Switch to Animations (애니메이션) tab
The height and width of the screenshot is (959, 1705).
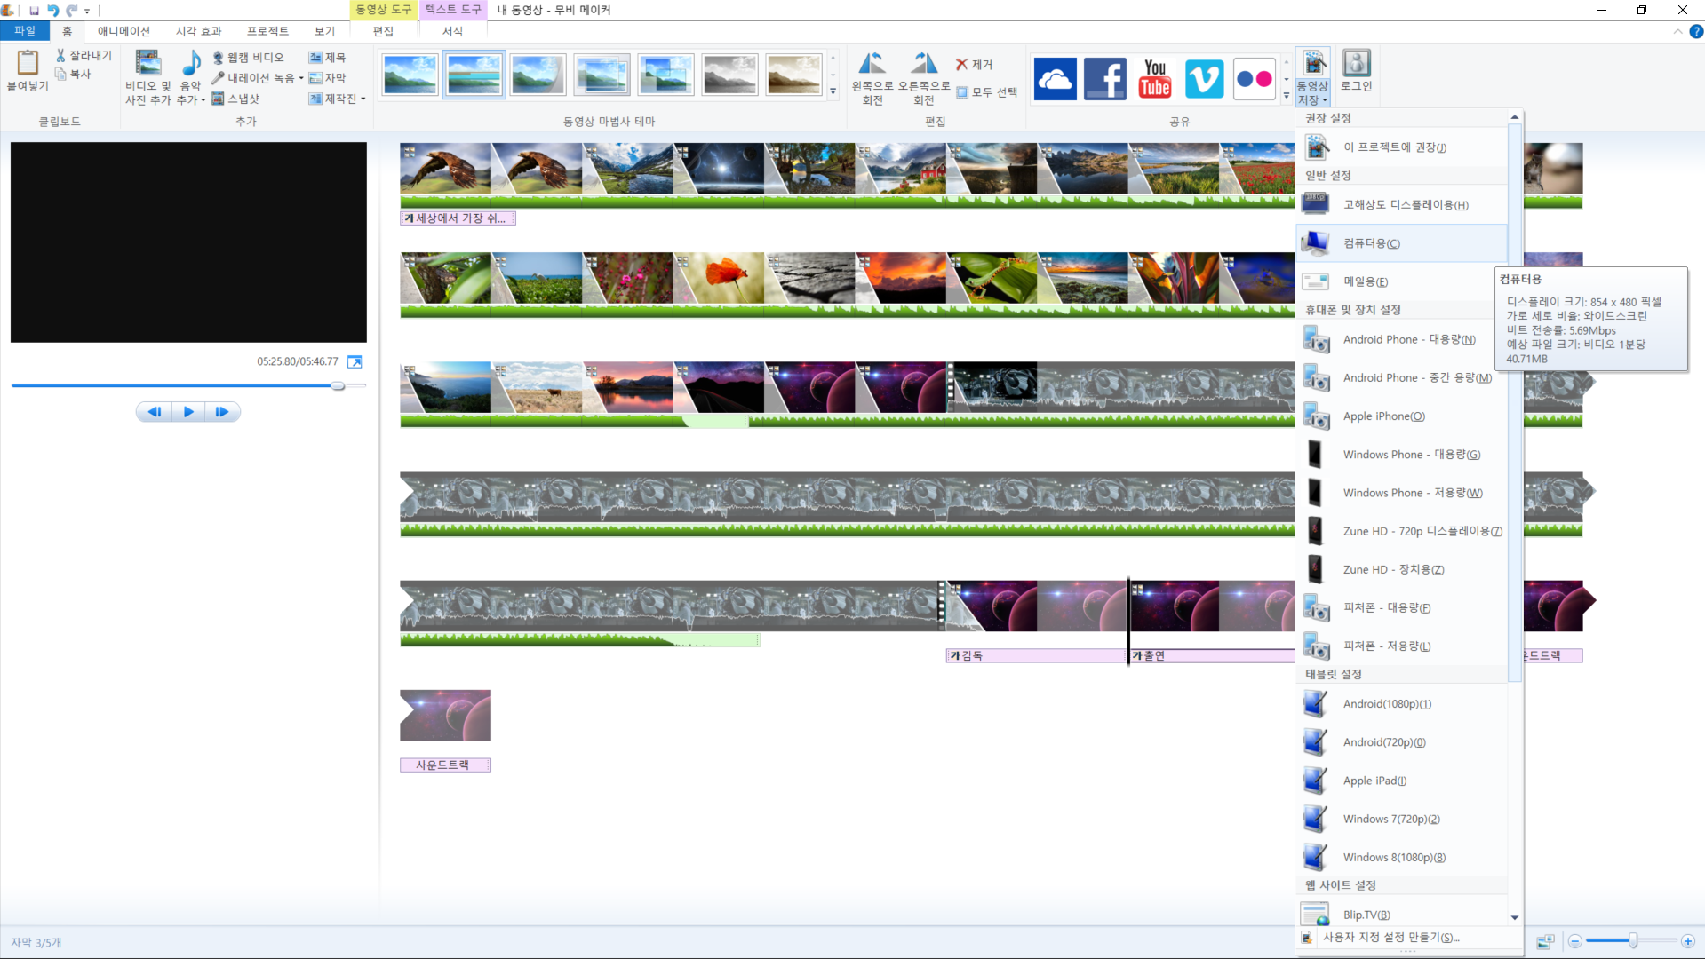pyautogui.click(x=123, y=31)
